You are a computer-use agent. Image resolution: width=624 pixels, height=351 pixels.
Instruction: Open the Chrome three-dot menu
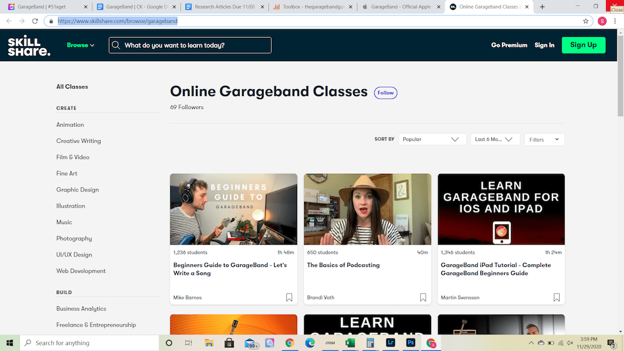tap(615, 21)
